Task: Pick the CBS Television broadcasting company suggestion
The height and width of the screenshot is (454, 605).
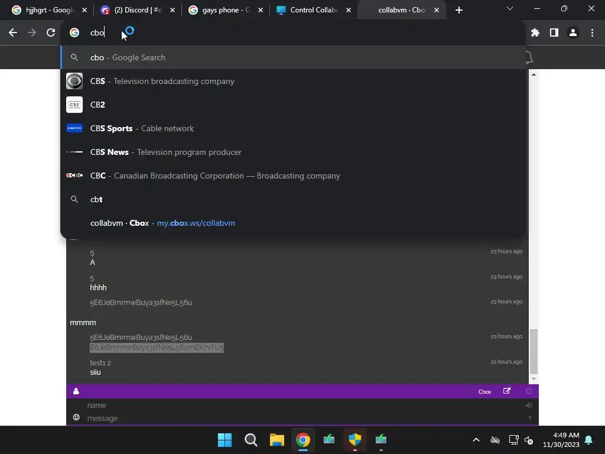Action: point(293,81)
